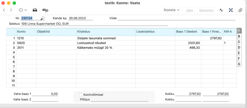Click the Vahe baas 2 field

coord(45,99)
